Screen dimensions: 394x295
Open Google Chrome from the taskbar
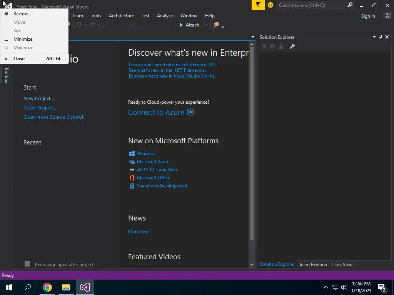pyautogui.click(x=47, y=287)
